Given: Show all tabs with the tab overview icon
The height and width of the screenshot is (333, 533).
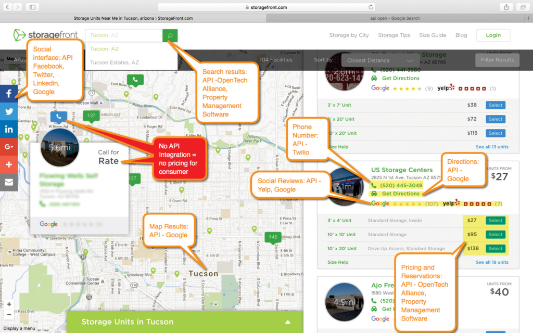Looking at the screenshot, I should tap(523, 7).
